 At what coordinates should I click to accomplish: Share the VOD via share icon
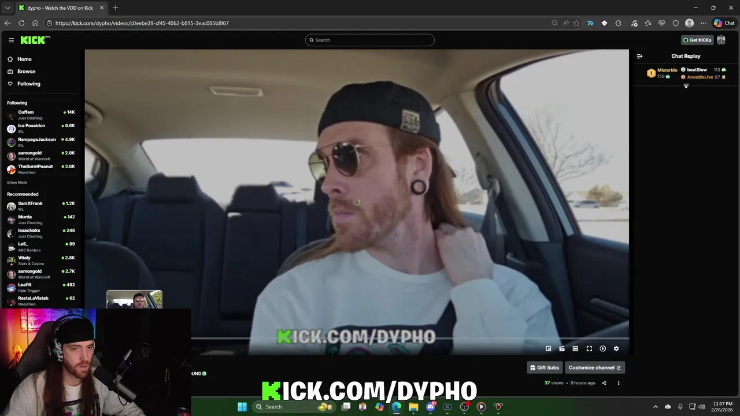[604, 383]
